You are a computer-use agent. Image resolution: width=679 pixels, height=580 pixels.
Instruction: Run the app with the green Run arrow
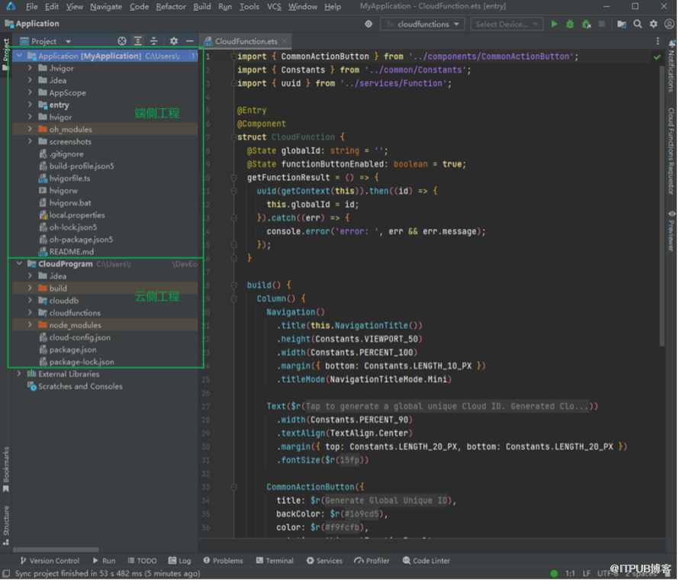pyautogui.click(x=555, y=24)
